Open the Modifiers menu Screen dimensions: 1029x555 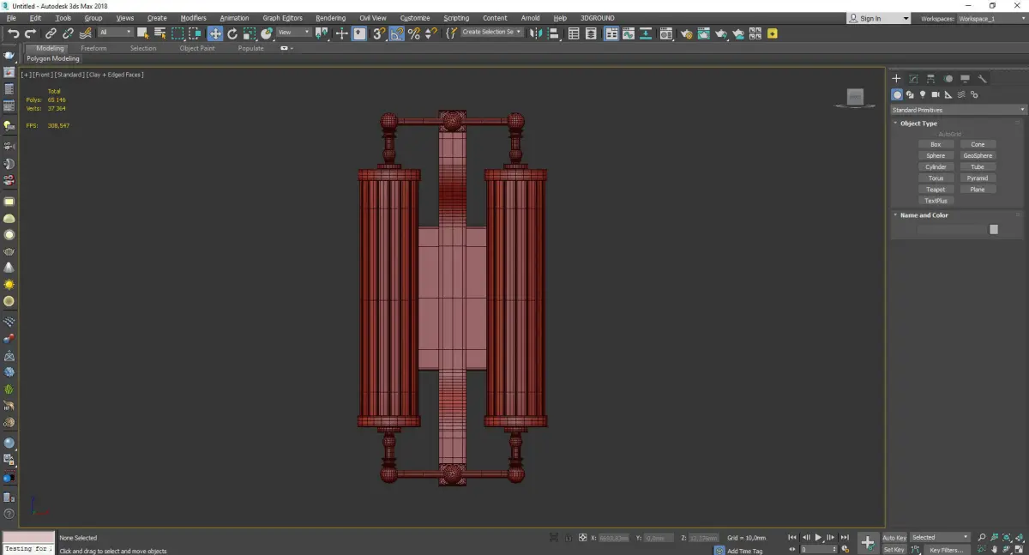[193, 18]
